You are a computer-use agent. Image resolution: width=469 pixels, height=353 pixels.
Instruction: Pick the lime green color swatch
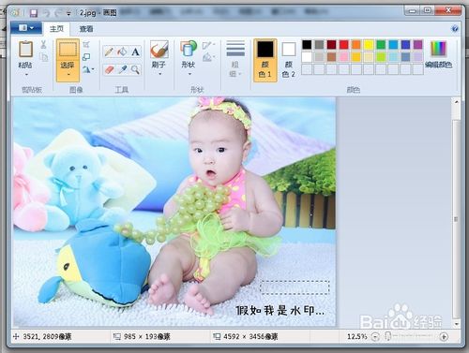381,57
